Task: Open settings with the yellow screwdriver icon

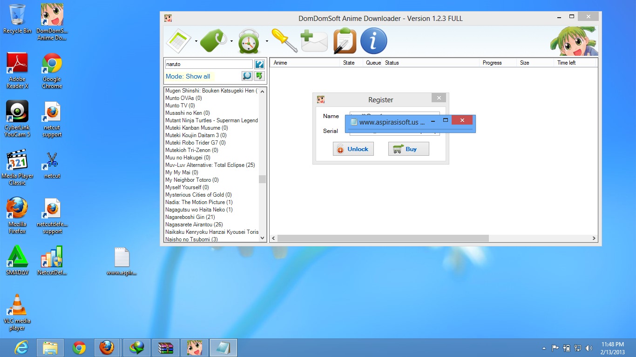Action: coord(284,40)
